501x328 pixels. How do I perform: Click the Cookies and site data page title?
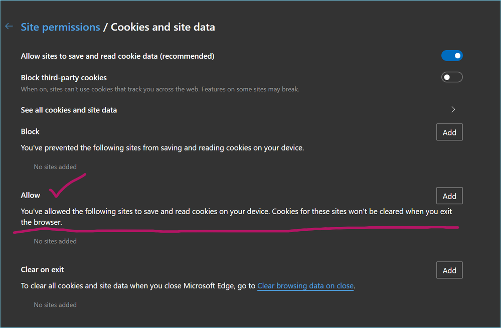coord(162,27)
